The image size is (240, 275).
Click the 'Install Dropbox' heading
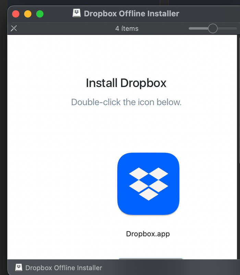pos(126,83)
